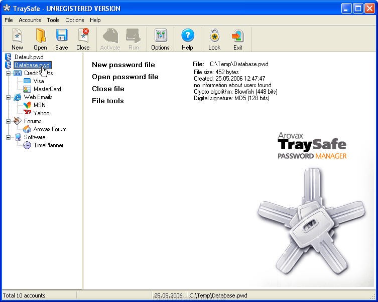This screenshot has height=302, width=378.
Task: Select the Yahoo email account
Action: 41,113
